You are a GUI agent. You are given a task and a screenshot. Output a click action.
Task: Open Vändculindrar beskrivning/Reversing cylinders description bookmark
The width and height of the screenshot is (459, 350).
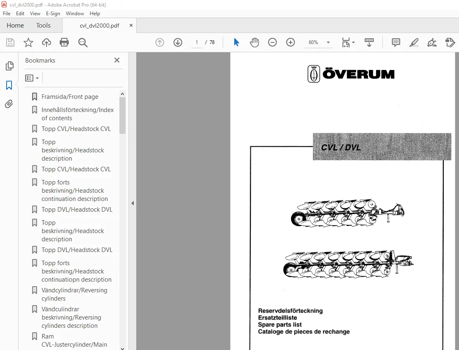pyautogui.click(x=71, y=317)
